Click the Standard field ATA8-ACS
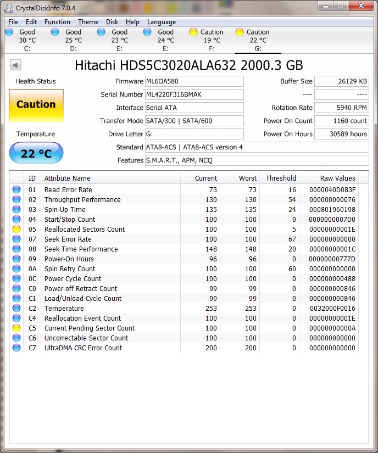378x453 pixels. pos(257,147)
